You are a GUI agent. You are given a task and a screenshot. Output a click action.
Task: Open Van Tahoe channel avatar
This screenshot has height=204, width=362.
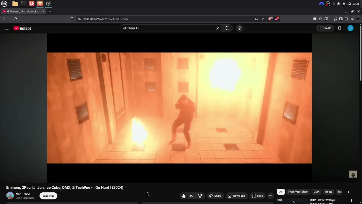coord(10,195)
